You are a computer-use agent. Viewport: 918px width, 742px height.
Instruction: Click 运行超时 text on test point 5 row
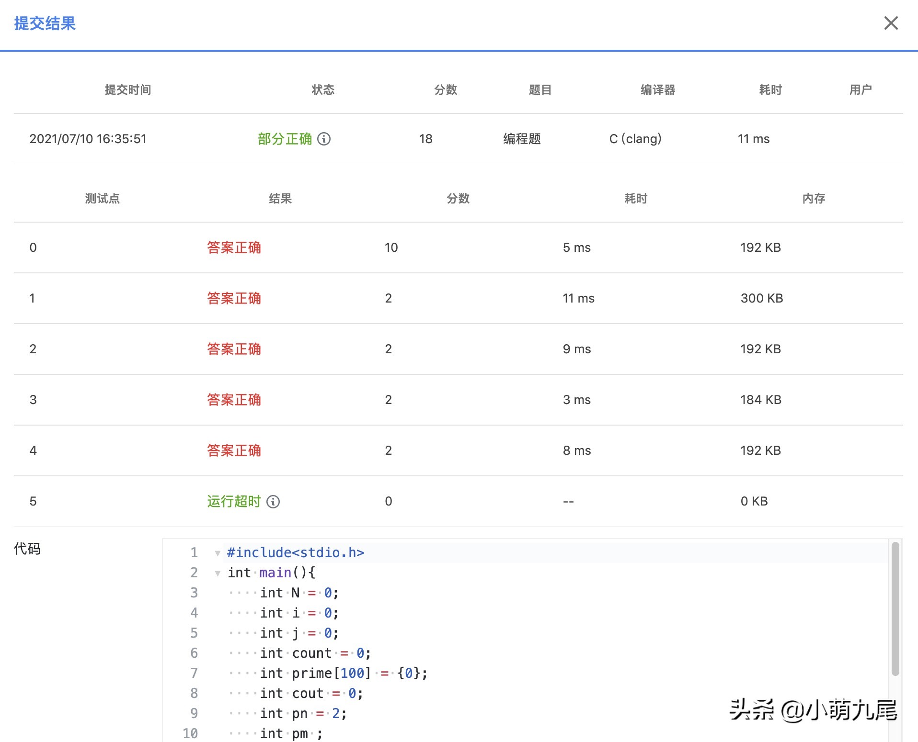point(233,501)
